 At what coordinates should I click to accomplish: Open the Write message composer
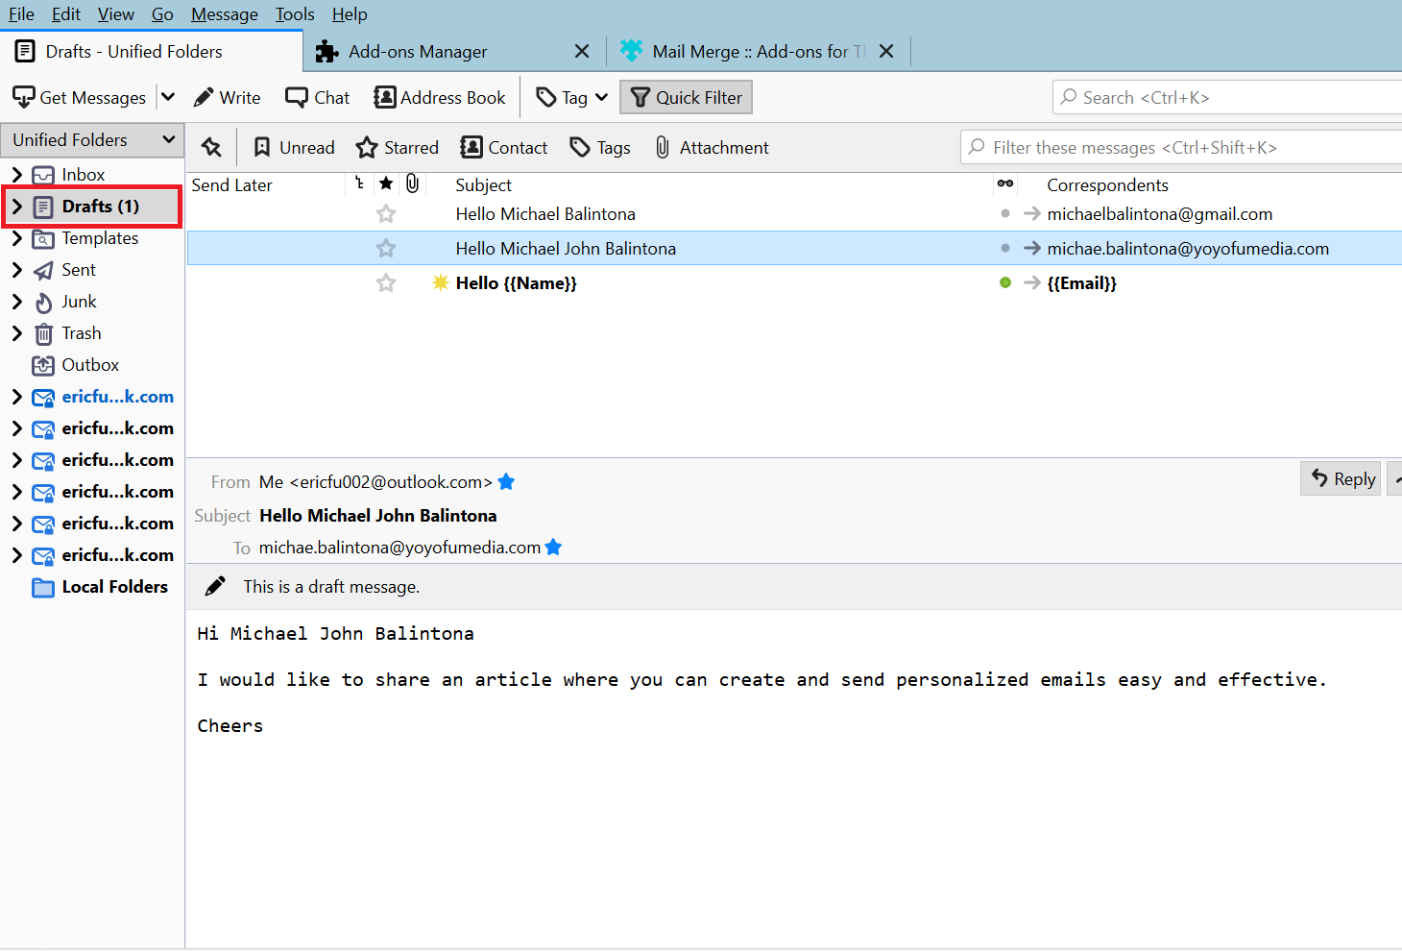pyautogui.click(x=227, y=96)
